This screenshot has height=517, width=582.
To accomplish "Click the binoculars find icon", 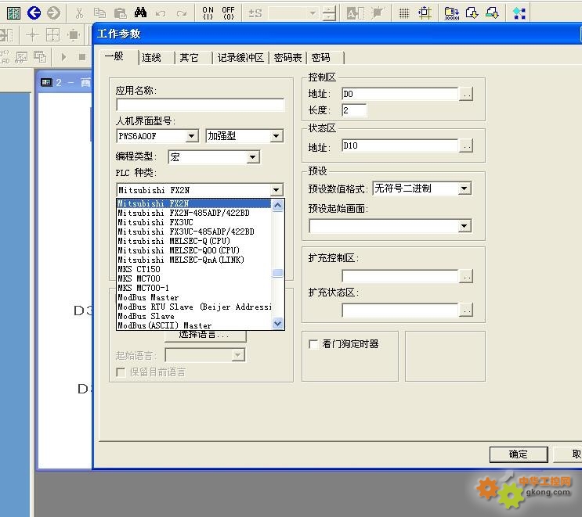I will coord(140,13).
